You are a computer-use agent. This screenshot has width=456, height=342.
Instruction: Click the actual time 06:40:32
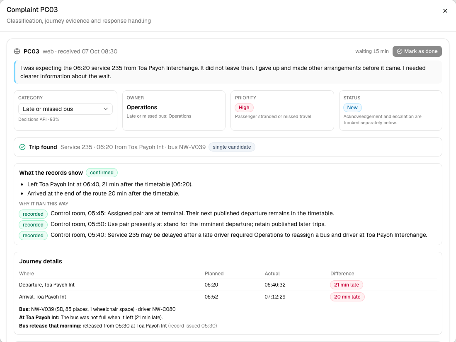(x=275, y=285)
